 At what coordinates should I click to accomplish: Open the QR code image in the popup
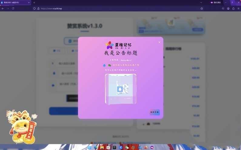click(121, 89)
